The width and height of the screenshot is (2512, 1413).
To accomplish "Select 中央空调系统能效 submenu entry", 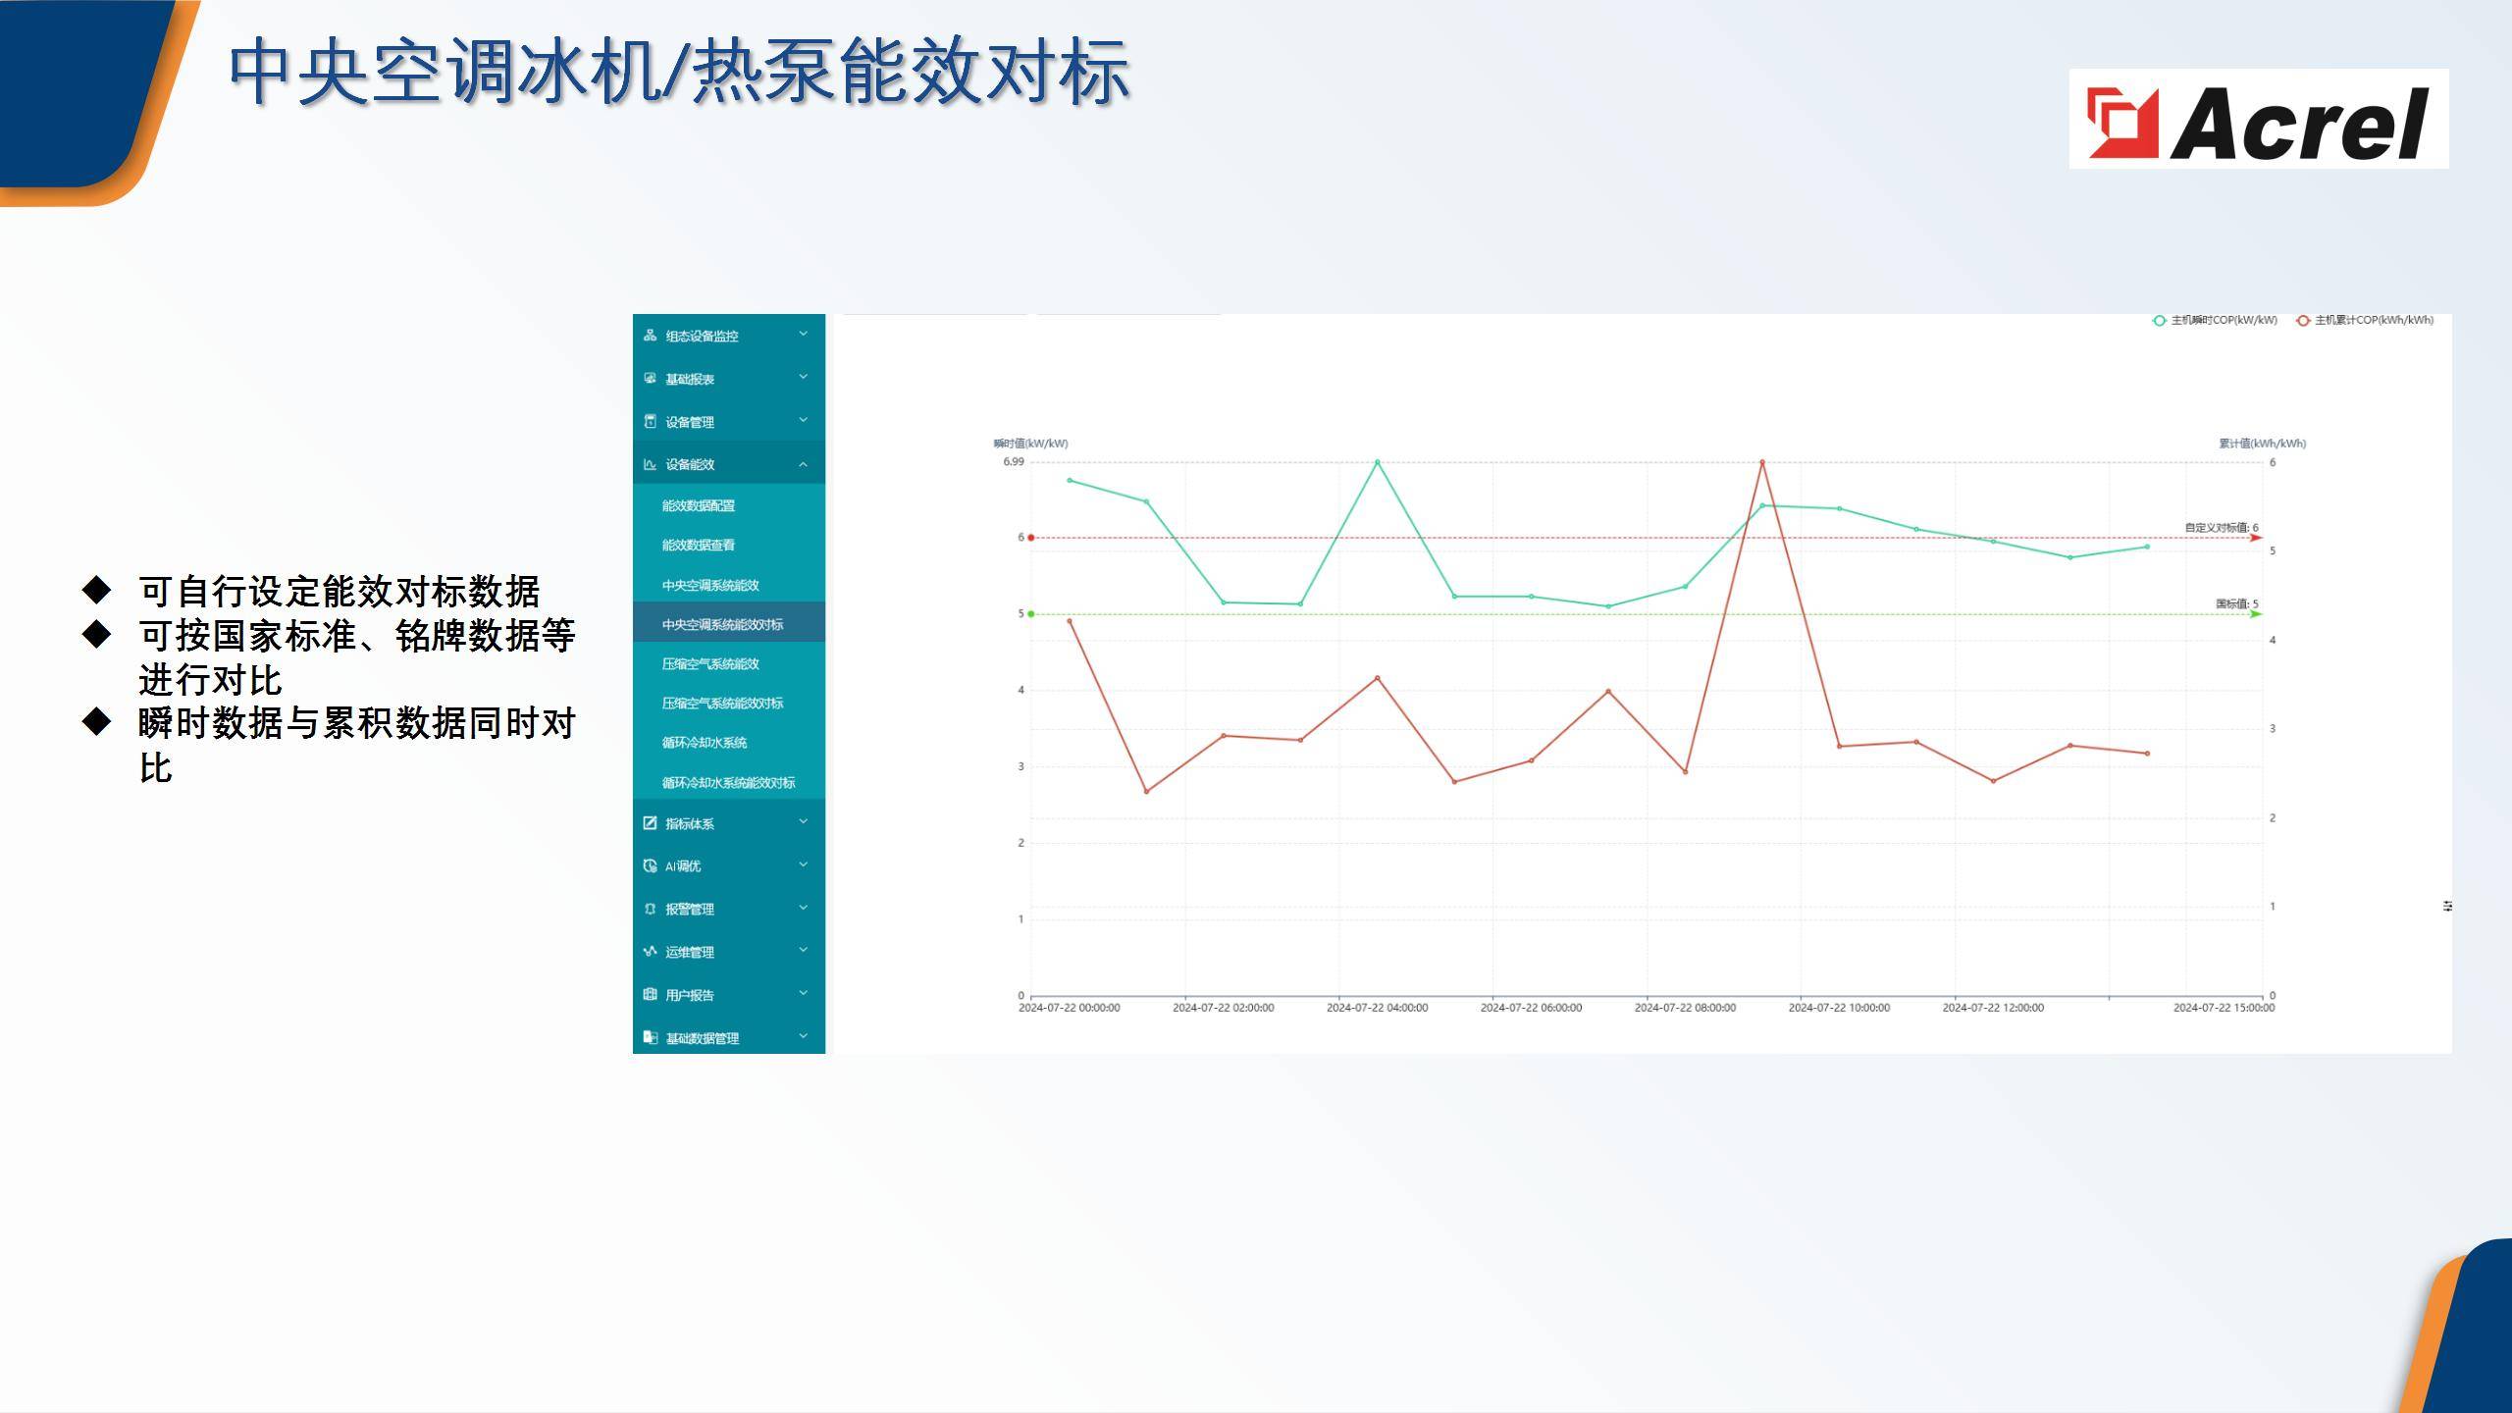I will [x=709, y=585].
